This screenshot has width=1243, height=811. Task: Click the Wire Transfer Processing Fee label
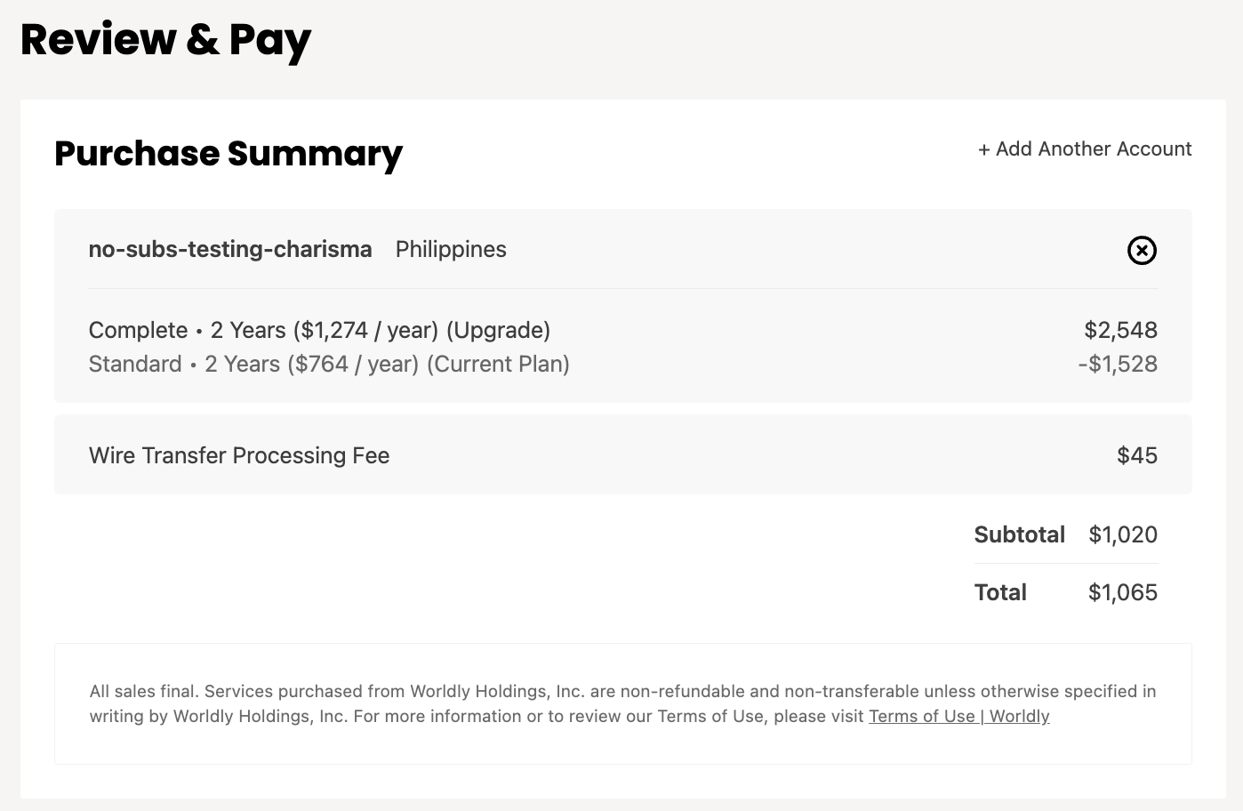coord(239,456)
